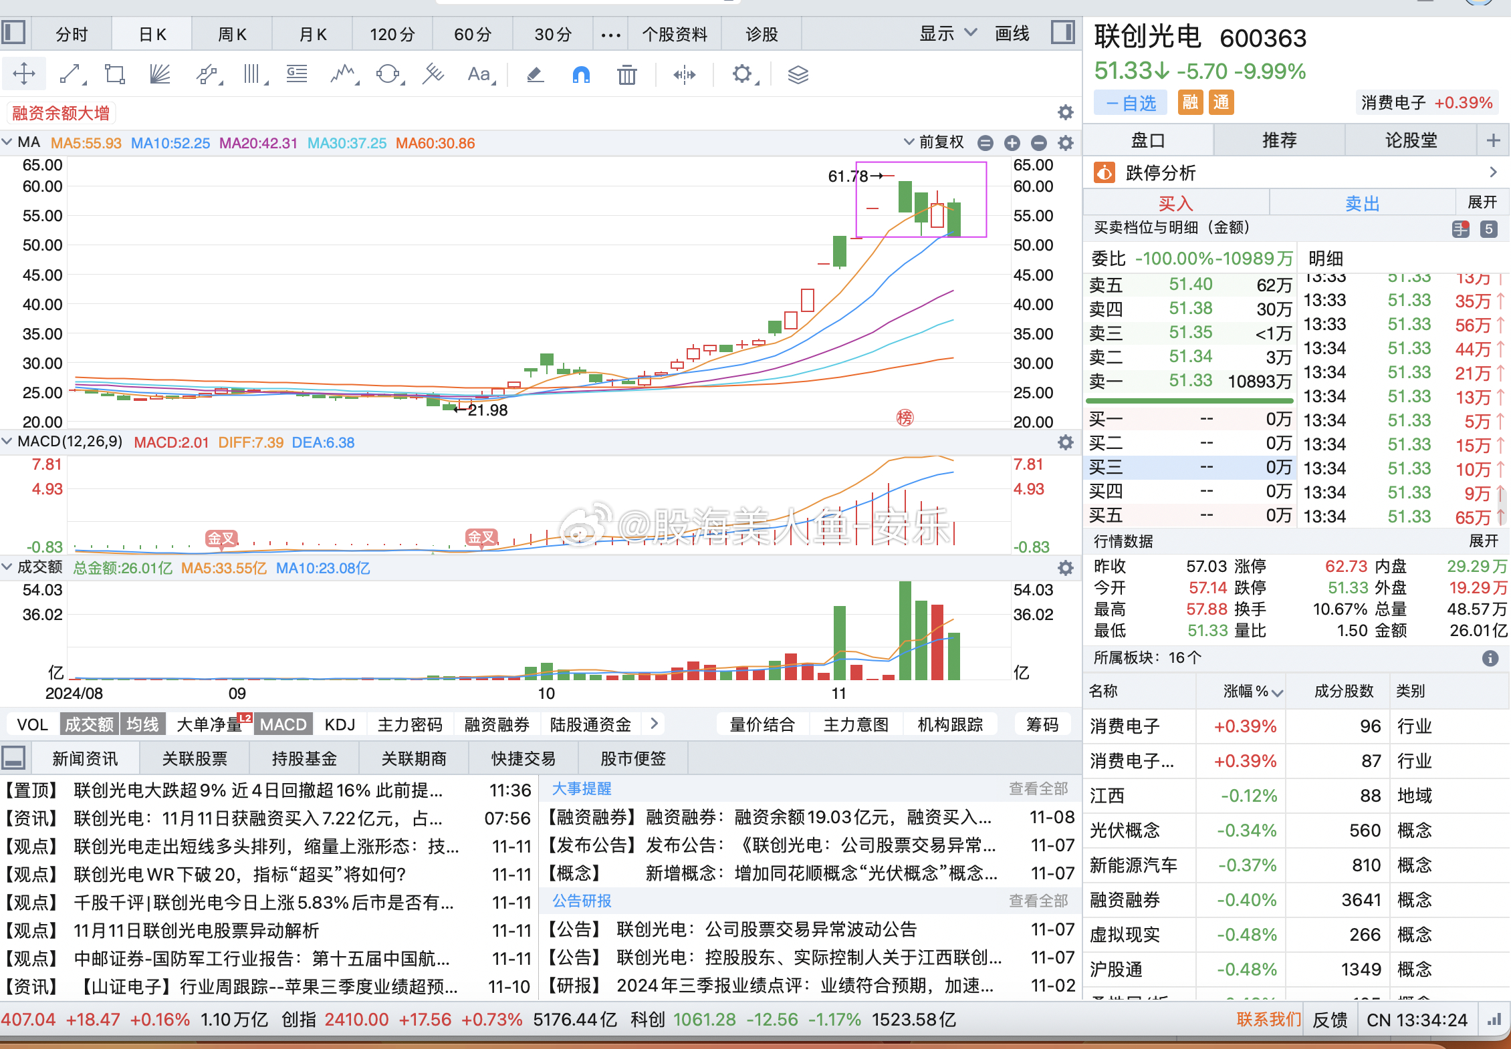This screenshot has width=1511, height=1049.
Task: Click the 跌停分析 orange icon
Action: [1104, 173]
